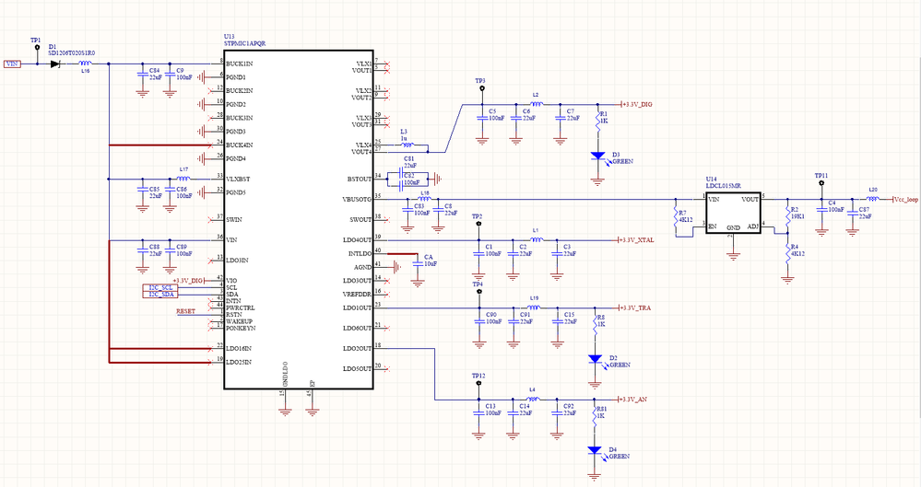
Task: Click test point TP12
Action: (478, 383)
